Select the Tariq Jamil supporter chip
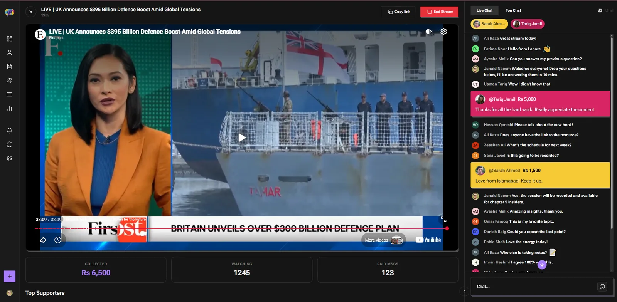Screen dimensions: 617x302 (x=528, y=24)
